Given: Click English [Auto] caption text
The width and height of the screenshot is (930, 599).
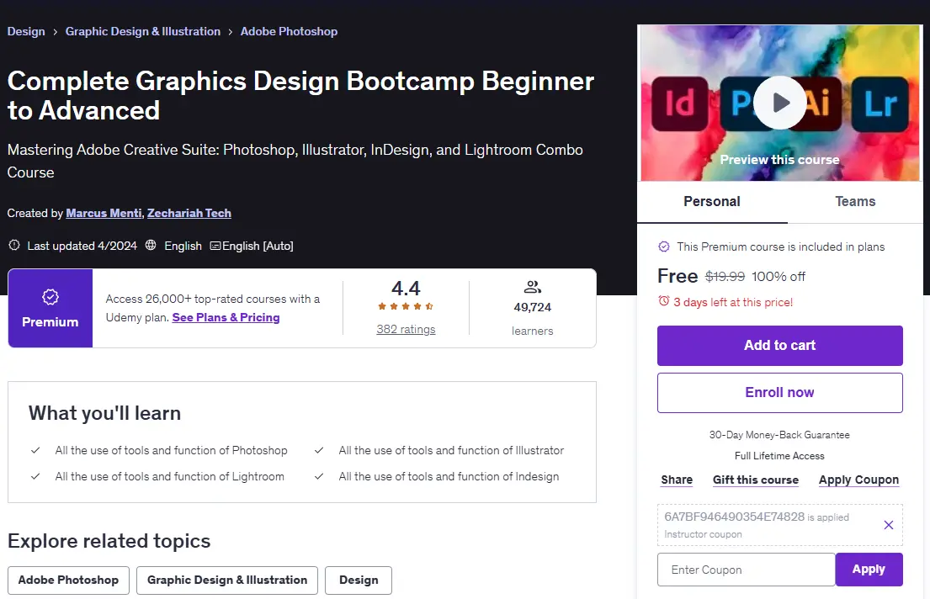Looking at the screenshot, I should click(x=258, y=246).
